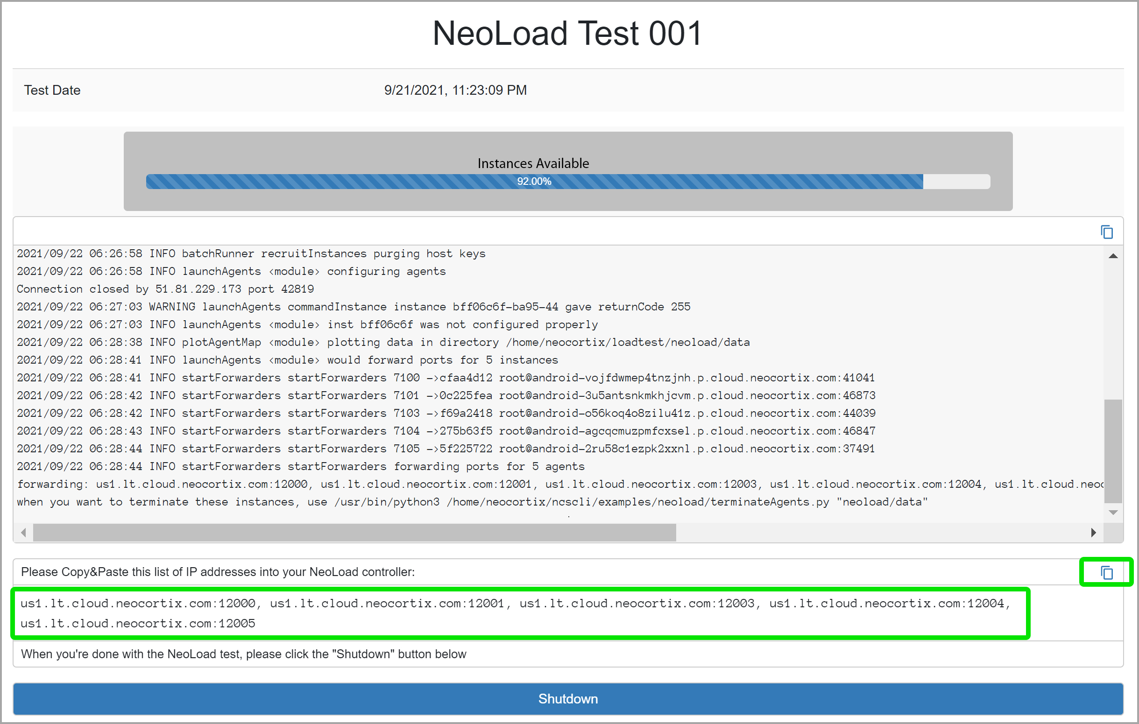Click the 'Test Date' label
The width and height of the screenshot is (1139, 724).
coord(52,90)
